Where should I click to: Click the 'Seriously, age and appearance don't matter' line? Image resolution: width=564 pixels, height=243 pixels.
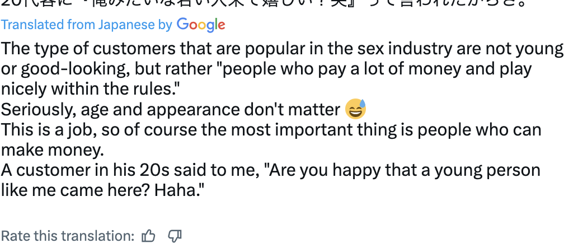[x=171, y=109]
